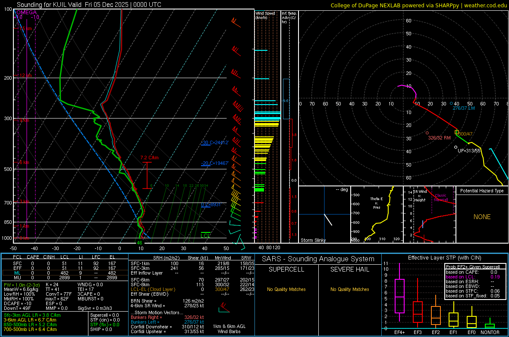This screenshot has width=509, height=337.
Task: Click the Wind Speed (knots) panel header
Action: coord(265,15)
